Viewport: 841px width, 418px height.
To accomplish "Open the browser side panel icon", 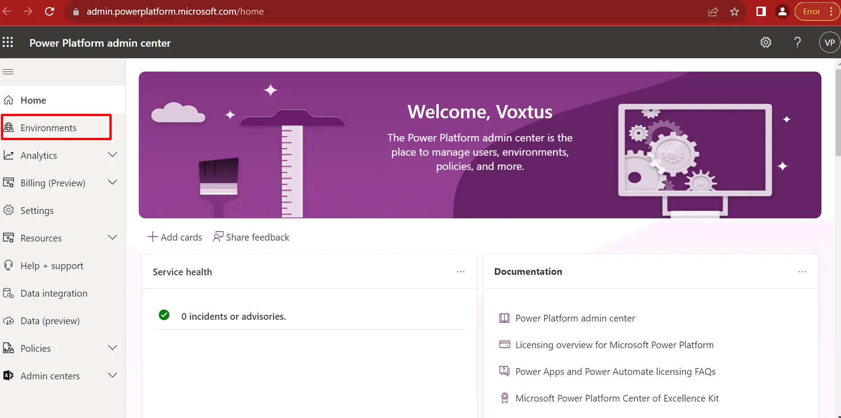I will tap(761, 12).
